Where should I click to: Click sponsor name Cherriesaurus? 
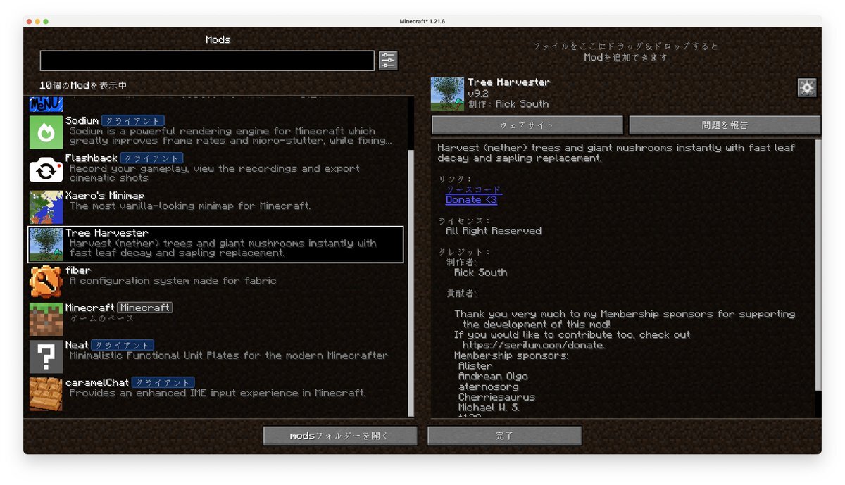coord(496,397)
